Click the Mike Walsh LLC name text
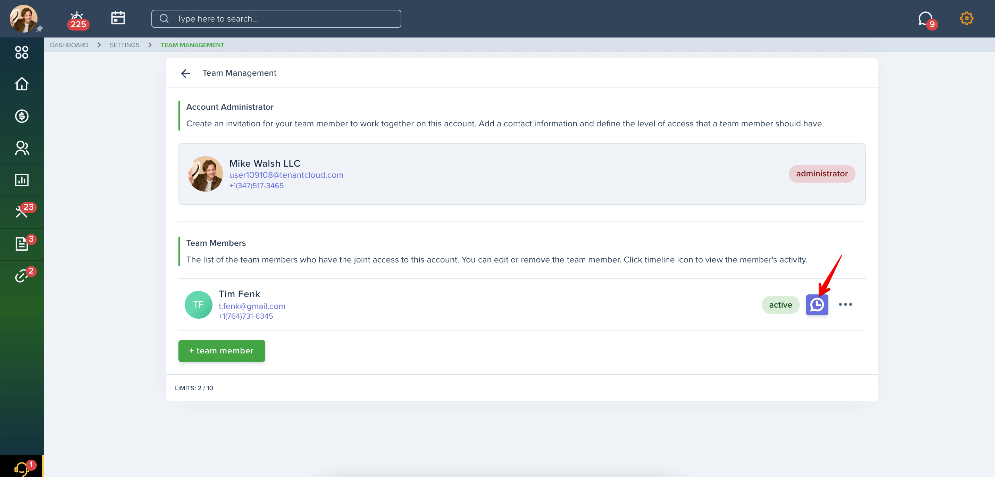Image resolution: width=995 pixels, height=477 pixels. (x=265, y=164)
